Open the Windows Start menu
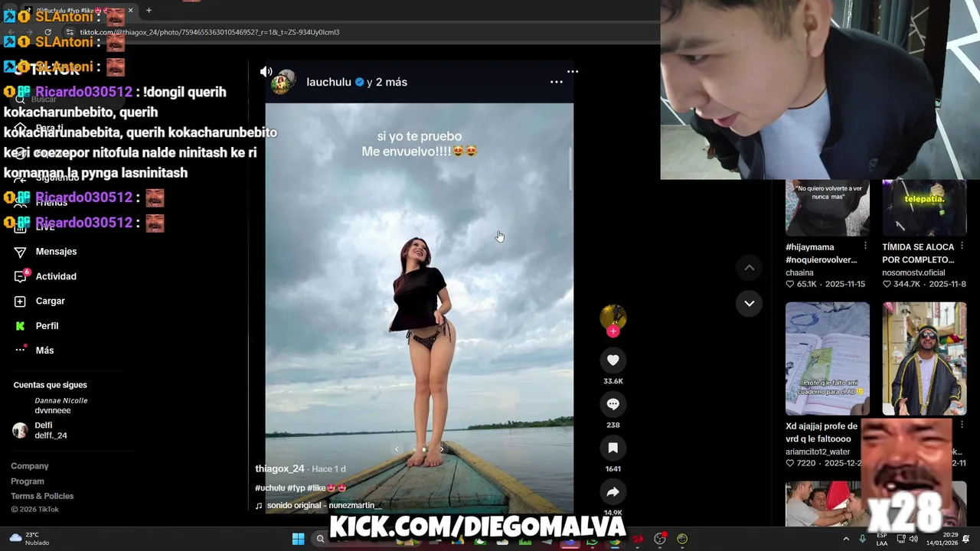Image resolution: width=980 pixels, height=551 pixels. coord(298,539)
